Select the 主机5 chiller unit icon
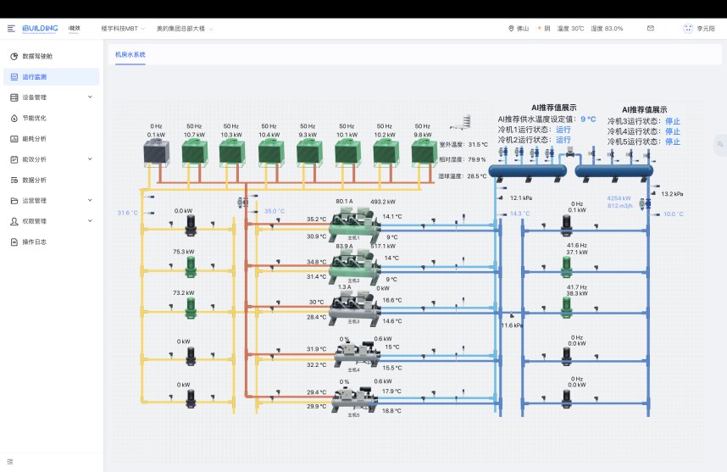727x472 pixels. pos(354,398)
